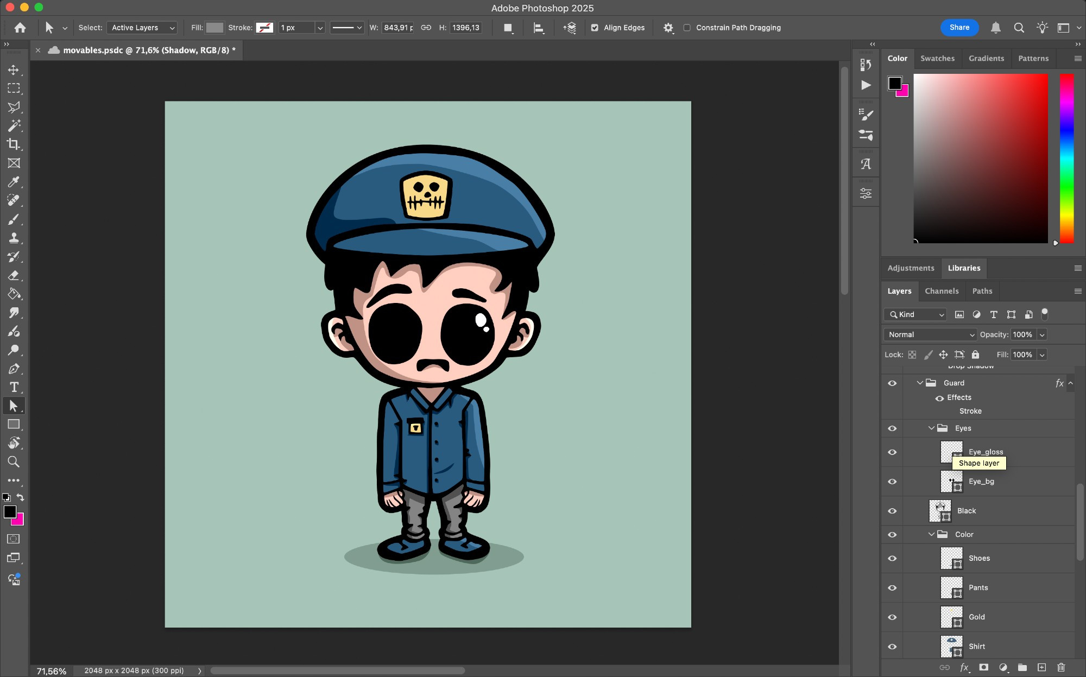Image resolution: width=1086 pixels, height=677 pixels.
Task: Click the Home icon in options bar
Action: tap(20, 28)
